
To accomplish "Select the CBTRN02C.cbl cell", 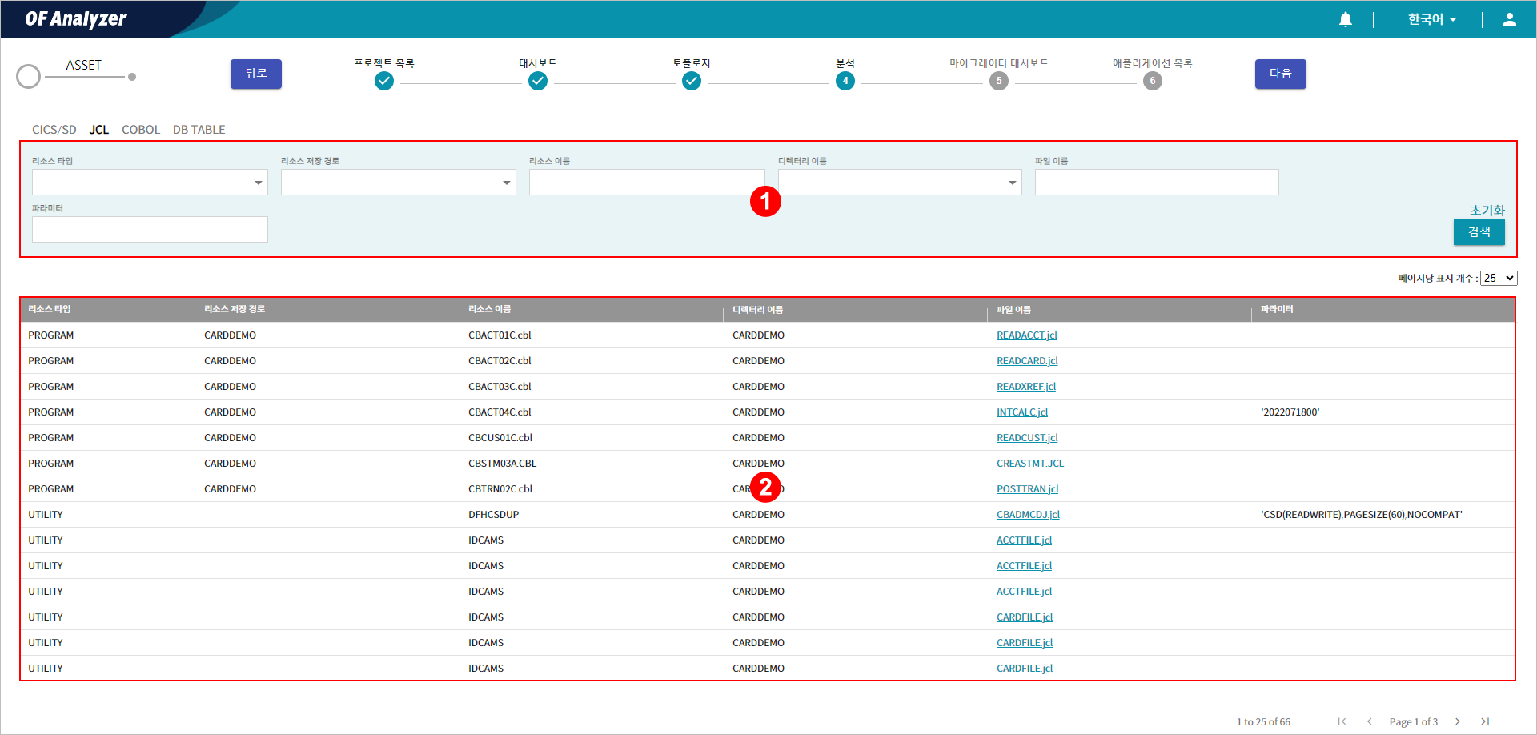I will (x=500, y=489).
